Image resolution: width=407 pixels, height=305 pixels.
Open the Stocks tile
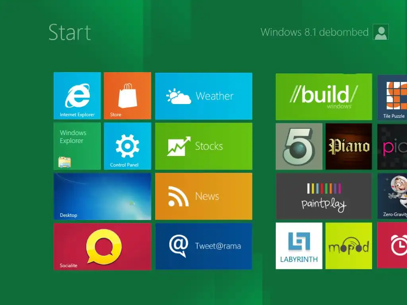[204, 146]
